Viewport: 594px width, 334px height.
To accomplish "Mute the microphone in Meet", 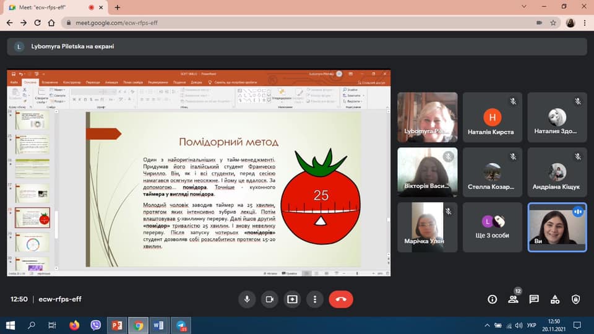I will [x=247, y=299].
